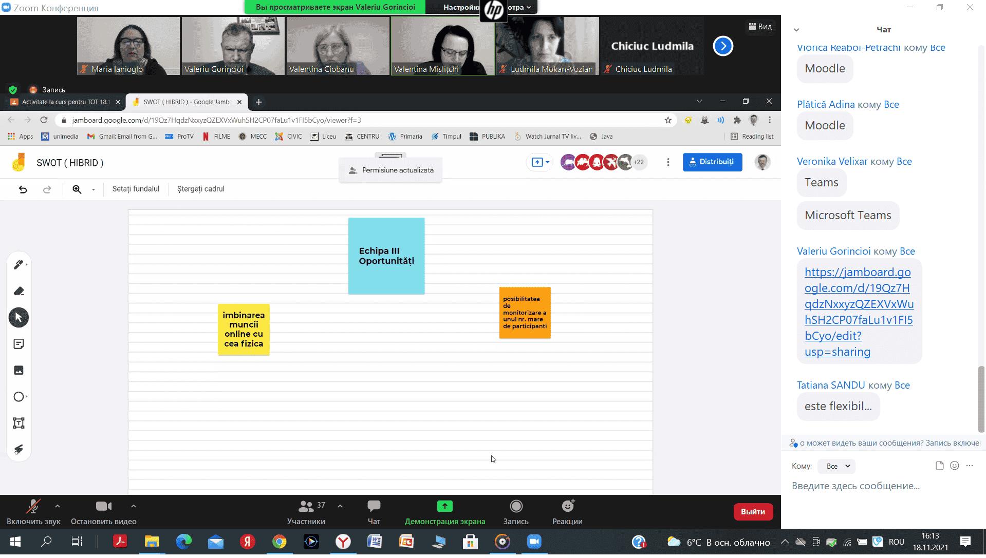The height and width of the screenshot is (558, 986).
Task: Select the Jamboard pen tool
Action: 18,264
